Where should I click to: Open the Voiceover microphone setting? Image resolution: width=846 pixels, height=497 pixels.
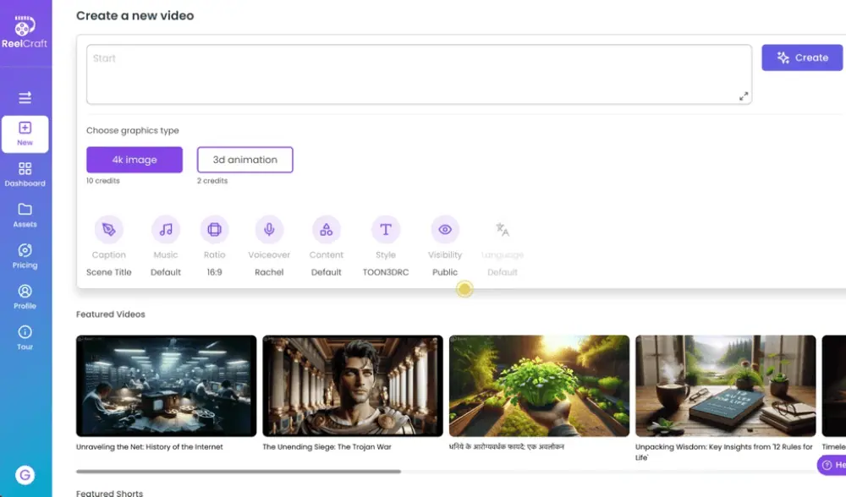tap(269, 229)
